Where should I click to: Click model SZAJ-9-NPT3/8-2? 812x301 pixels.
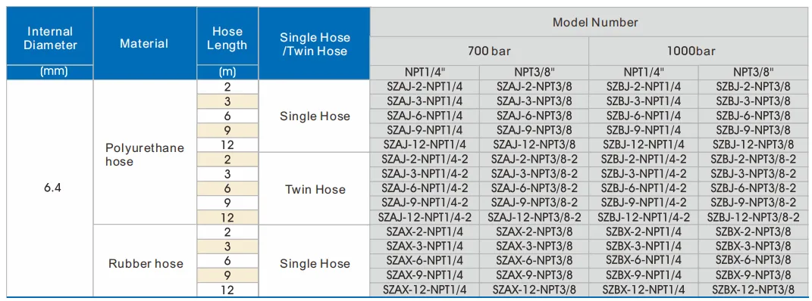tap(534, 203)
